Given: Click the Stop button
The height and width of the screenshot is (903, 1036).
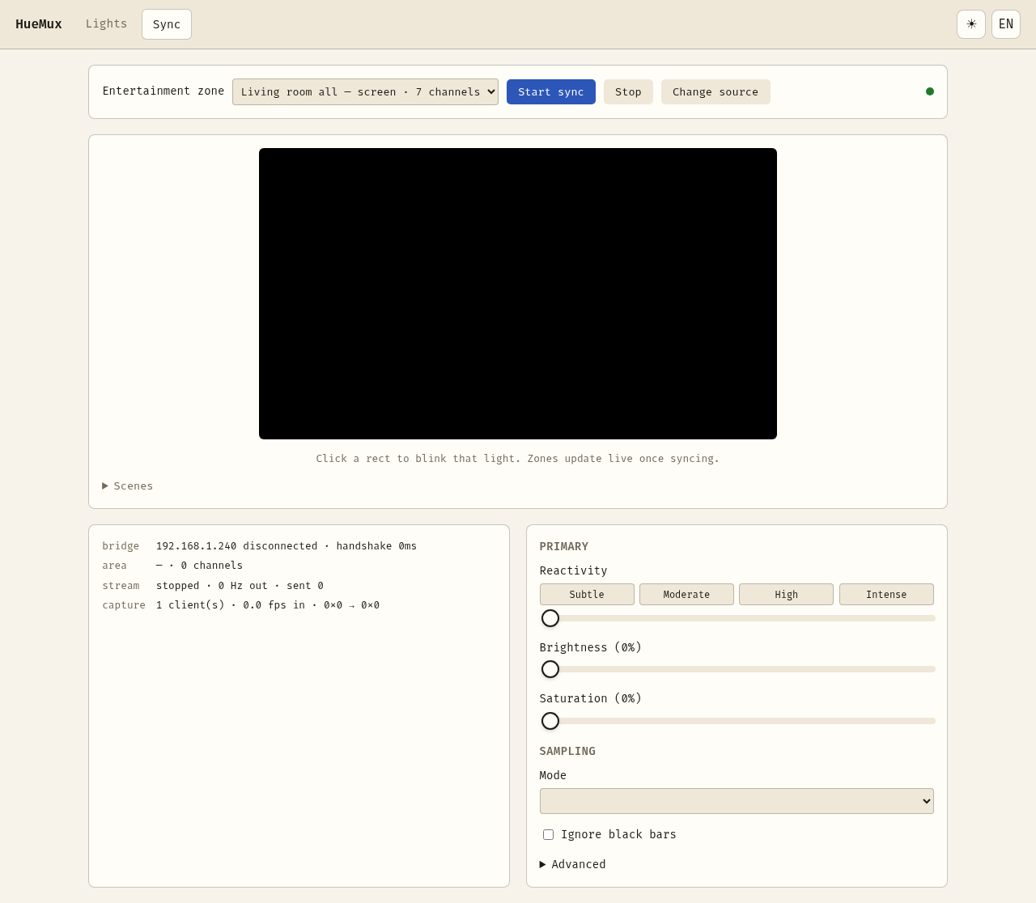Looking at the screenshot, I should (628, 91).
